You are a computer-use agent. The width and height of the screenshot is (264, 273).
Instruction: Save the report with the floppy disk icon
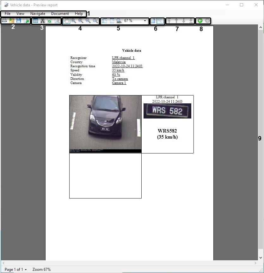19,21
